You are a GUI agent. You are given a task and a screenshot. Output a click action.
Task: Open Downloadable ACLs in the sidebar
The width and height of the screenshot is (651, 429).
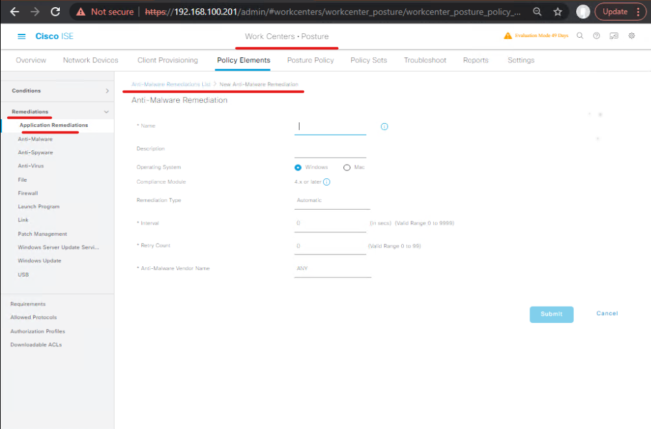[x=36, y=344]
